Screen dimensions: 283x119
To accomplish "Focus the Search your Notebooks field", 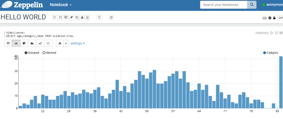I will point(224,5).
